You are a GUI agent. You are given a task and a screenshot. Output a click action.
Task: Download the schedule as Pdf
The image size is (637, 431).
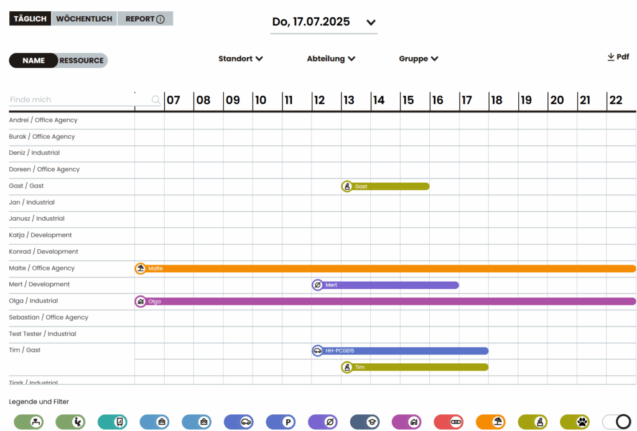pos(618,57)
